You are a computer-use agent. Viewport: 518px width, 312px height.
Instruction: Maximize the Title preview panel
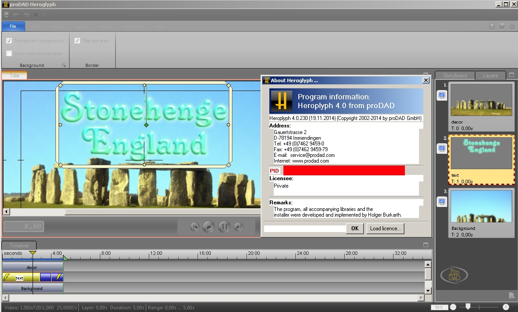(x=426, y=74)
